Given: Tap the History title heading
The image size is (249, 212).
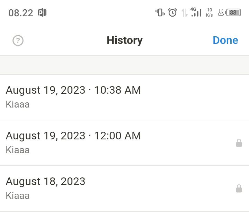Looking at the screenshot, I should (x=125, y=40).
